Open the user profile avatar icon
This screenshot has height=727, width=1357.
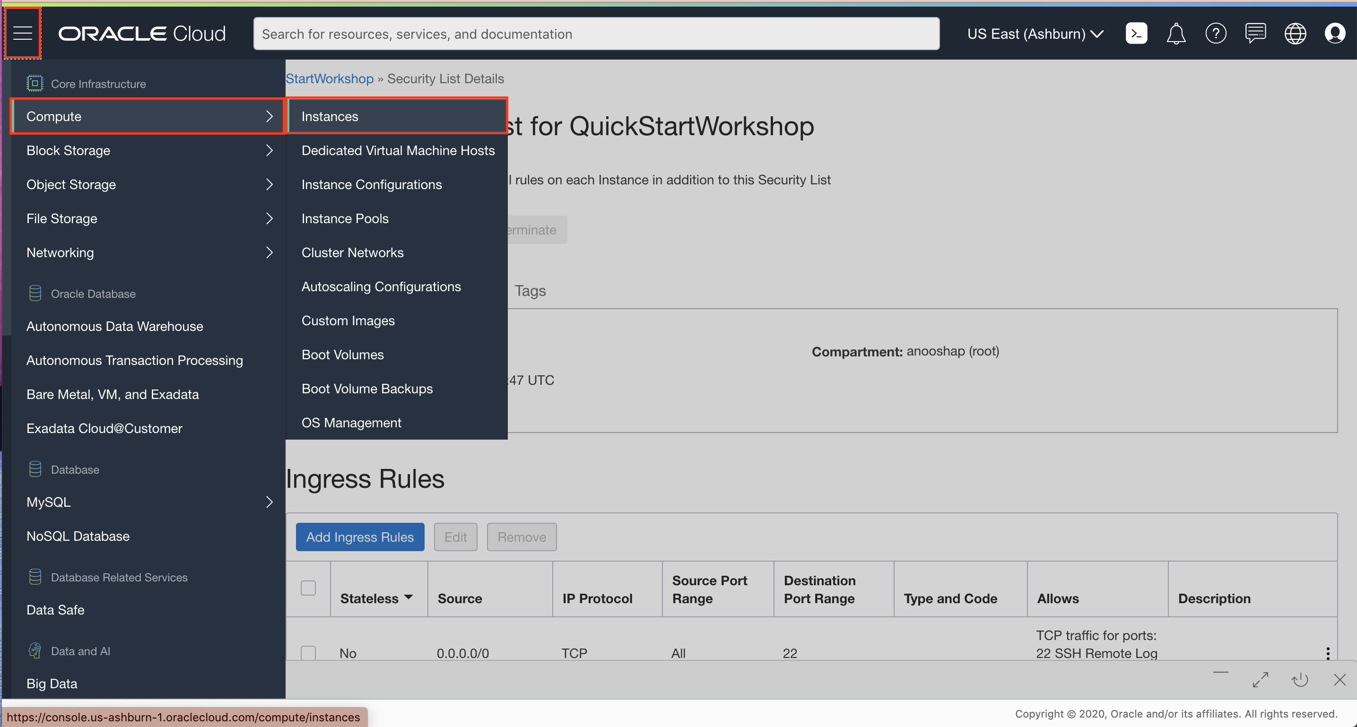click(x=1334, y=34)
